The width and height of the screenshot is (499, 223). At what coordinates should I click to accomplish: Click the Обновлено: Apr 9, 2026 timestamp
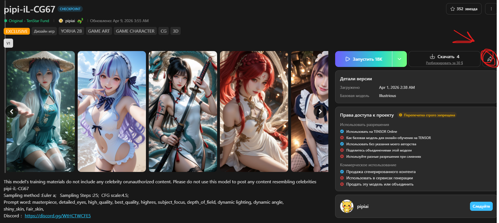pyautogui.click(x=119, y=21)
